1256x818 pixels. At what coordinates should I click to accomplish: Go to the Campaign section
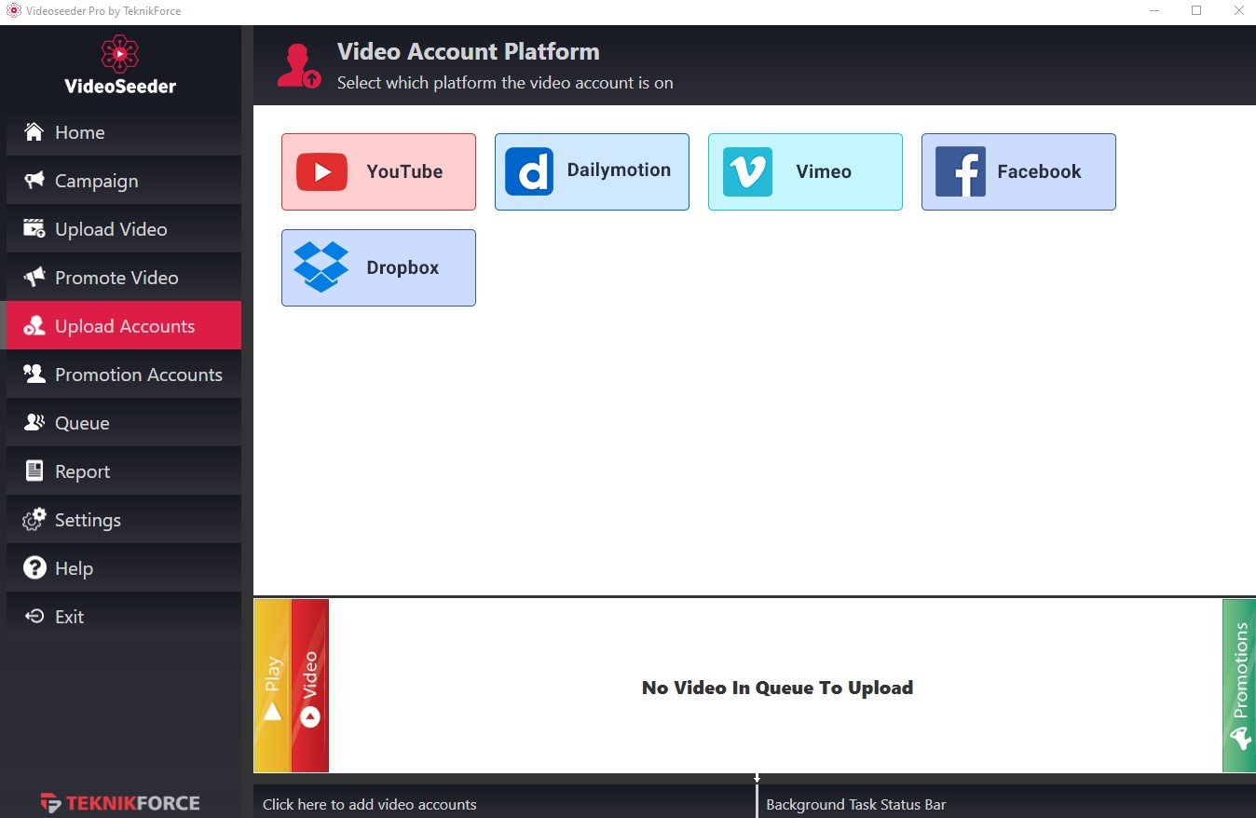click(96, 181)
